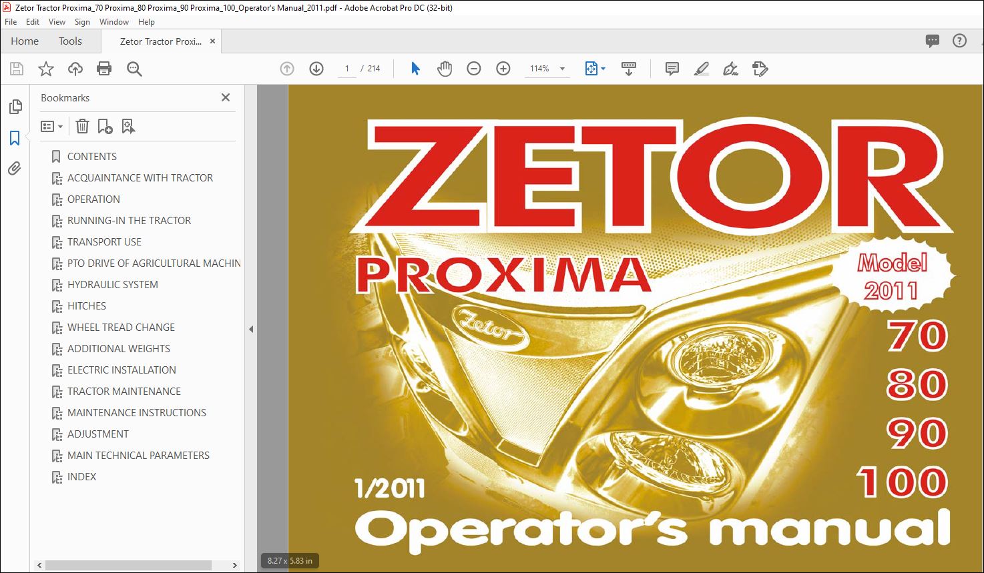Open PTO DRIVE OF AGRICULTURAL MACHIN bookmark

[154, 263]
